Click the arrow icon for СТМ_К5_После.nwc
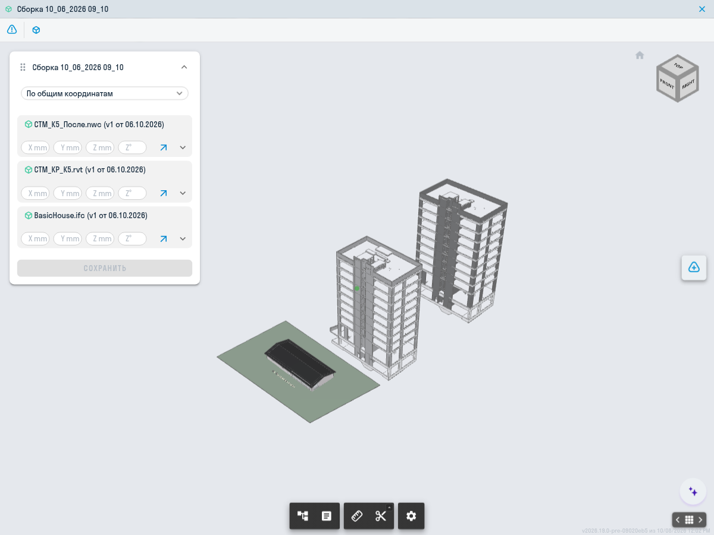Viewport: 714px width, 535px height. [x=164, y=147]
